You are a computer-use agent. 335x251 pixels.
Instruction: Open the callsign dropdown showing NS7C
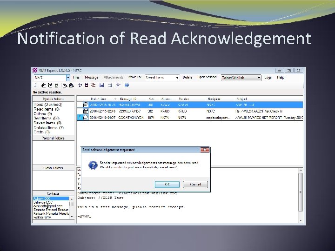click(x=68, y=78)
